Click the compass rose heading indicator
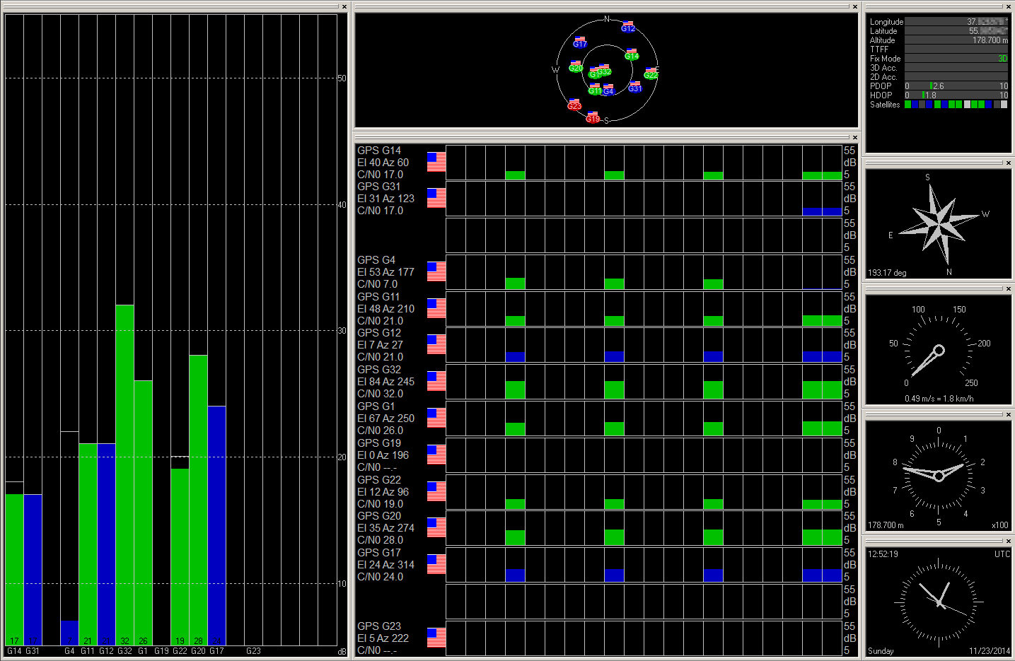This screenshot has height=661, width=1015. [938, 223]
